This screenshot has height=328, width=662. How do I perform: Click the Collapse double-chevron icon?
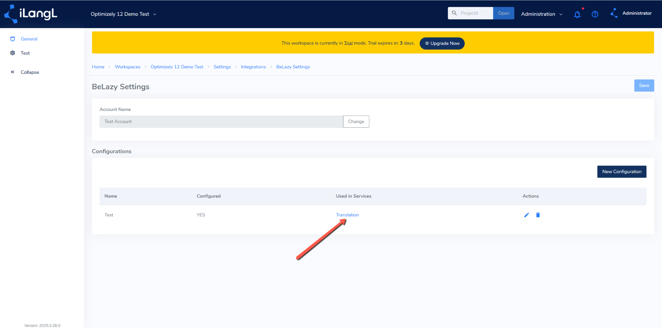click(13, 72)
